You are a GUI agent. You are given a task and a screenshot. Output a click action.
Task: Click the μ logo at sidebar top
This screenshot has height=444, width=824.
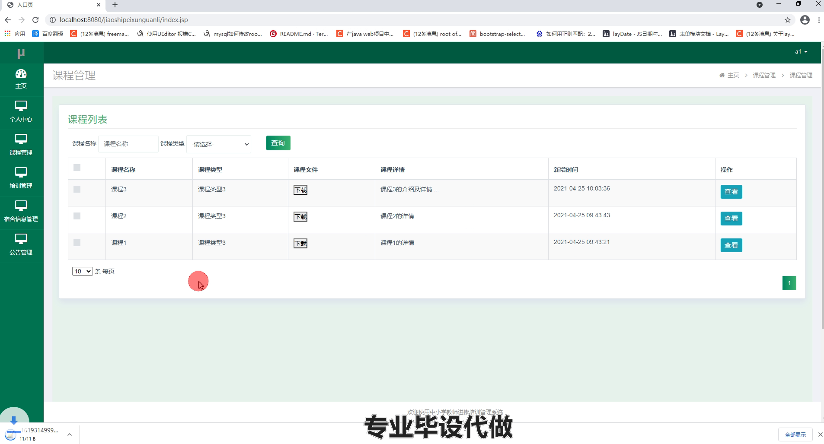pyautogui.click(x=21, y=53)
